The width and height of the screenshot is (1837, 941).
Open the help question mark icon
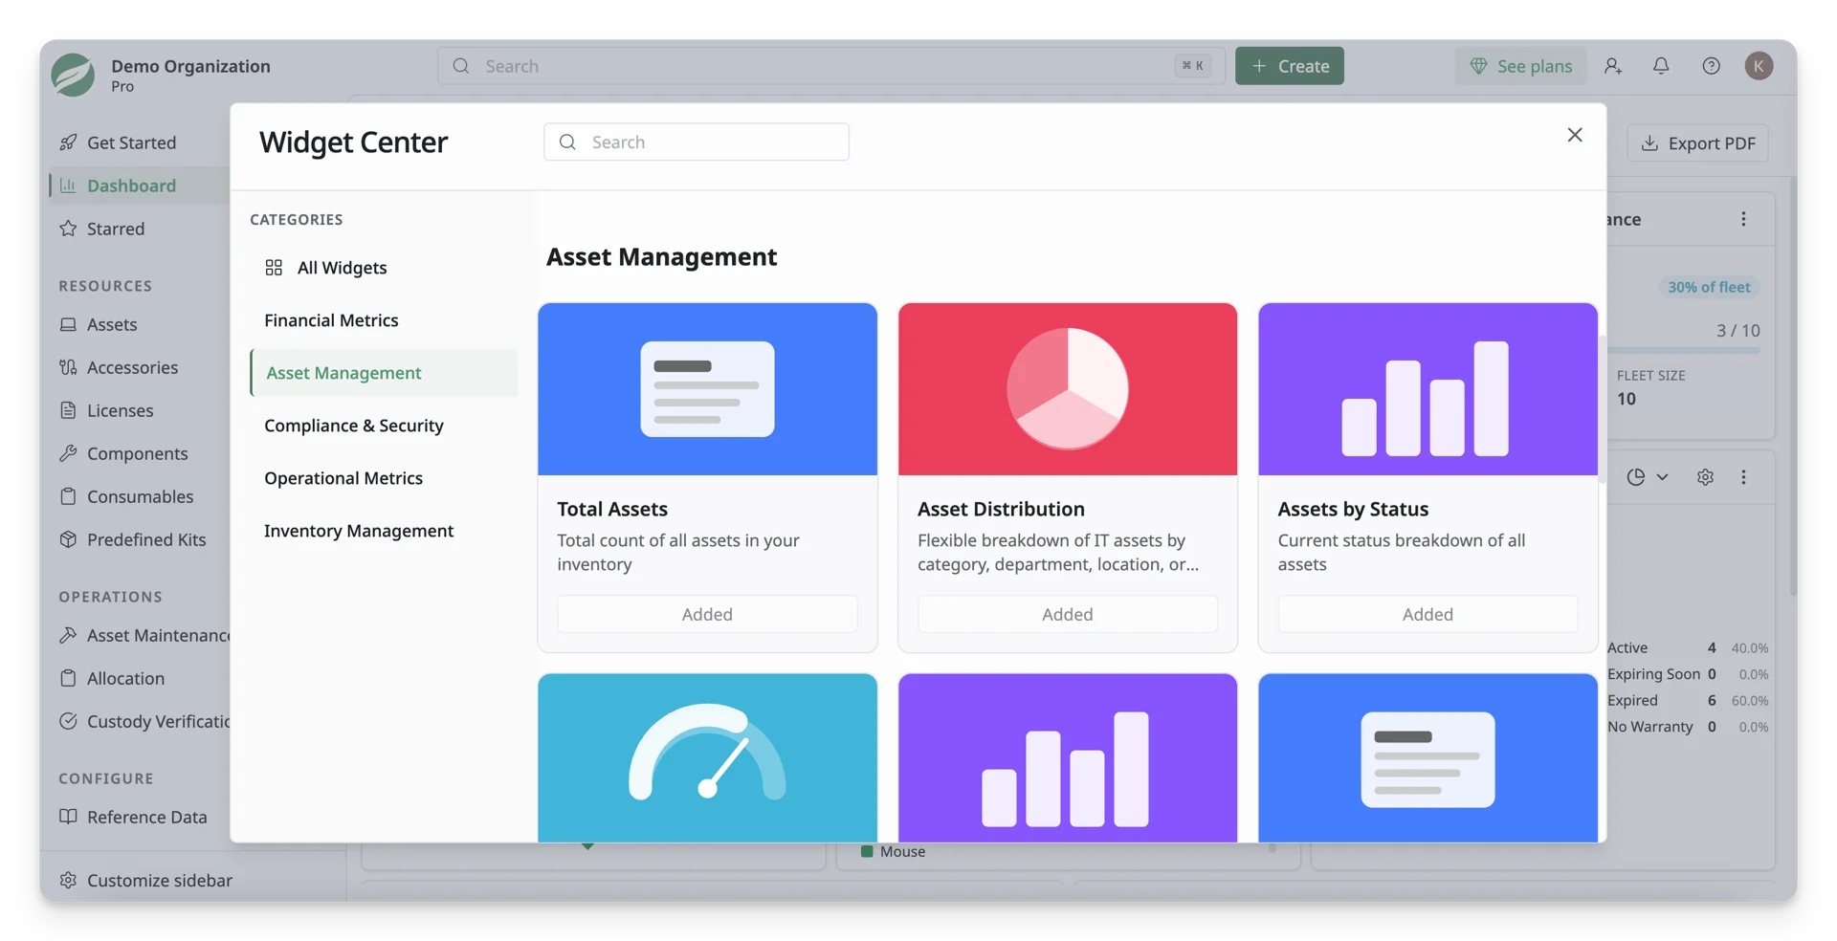[1711, 66]
